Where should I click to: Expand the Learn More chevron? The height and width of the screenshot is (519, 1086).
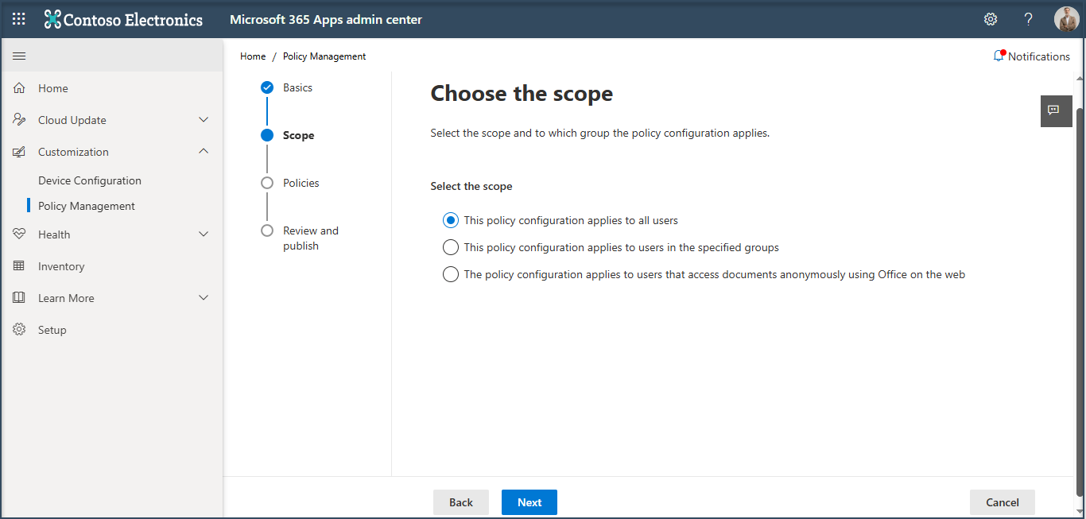[204, 298]
